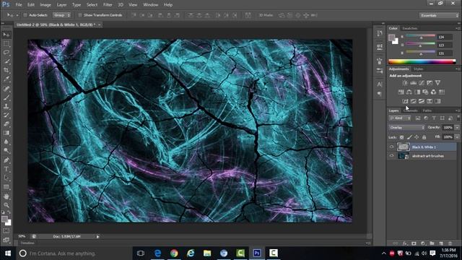Select the Clone Stamp tool
This screenshot has height=260, width=462.
pyautogui.click(x=6, y=106)
